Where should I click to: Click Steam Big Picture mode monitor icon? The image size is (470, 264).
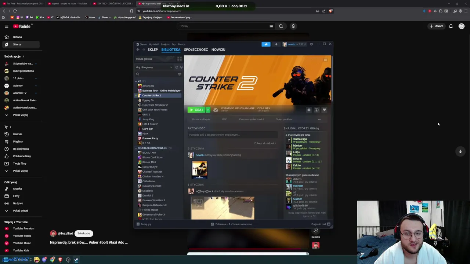point(311,44)
